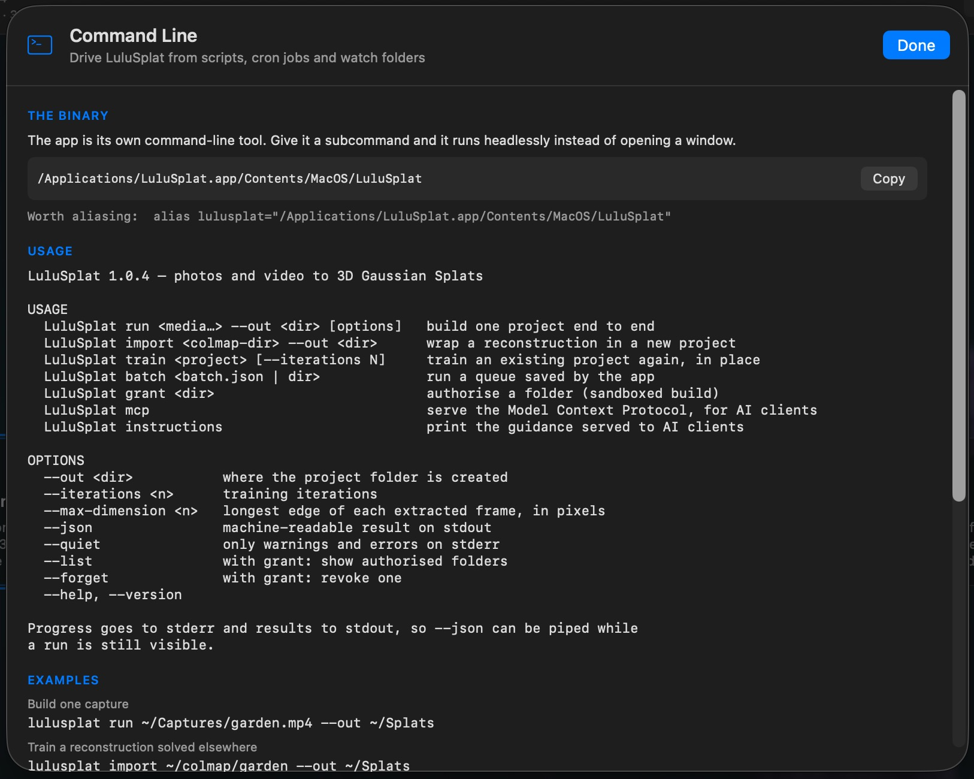Screen dimensions: 974x779
Task: Click the "Drive LuluSplat from scripts" subtitle
Action: (247, 58)
